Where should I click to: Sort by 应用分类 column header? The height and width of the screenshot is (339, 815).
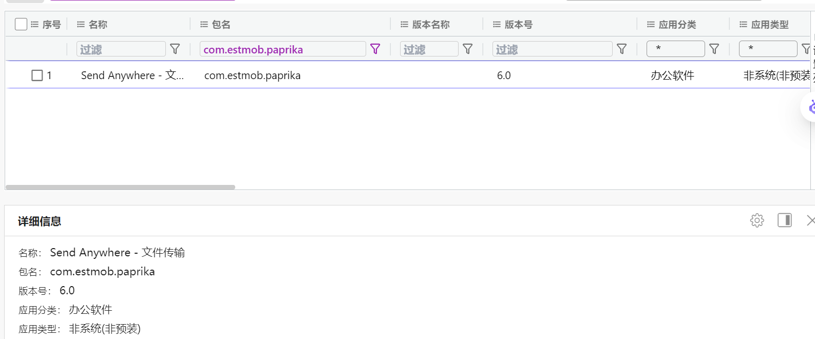[677, 24]
